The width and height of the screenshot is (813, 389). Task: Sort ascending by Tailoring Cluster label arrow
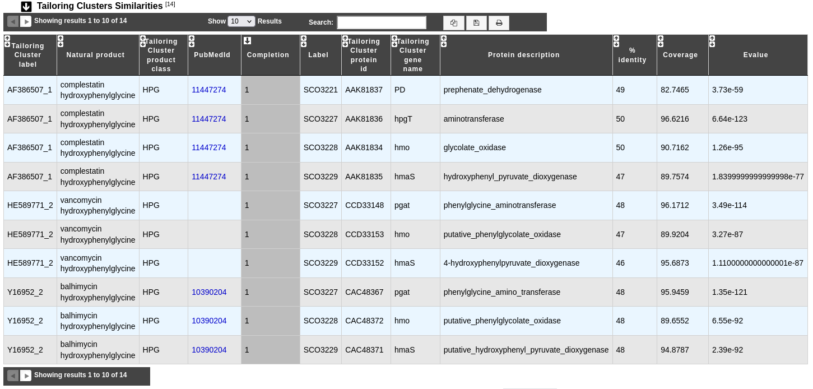pos(7,38)
